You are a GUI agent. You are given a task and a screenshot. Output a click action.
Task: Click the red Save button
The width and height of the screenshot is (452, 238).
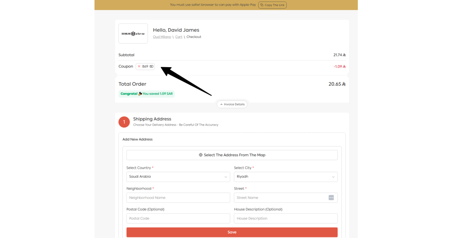point(232,232)
